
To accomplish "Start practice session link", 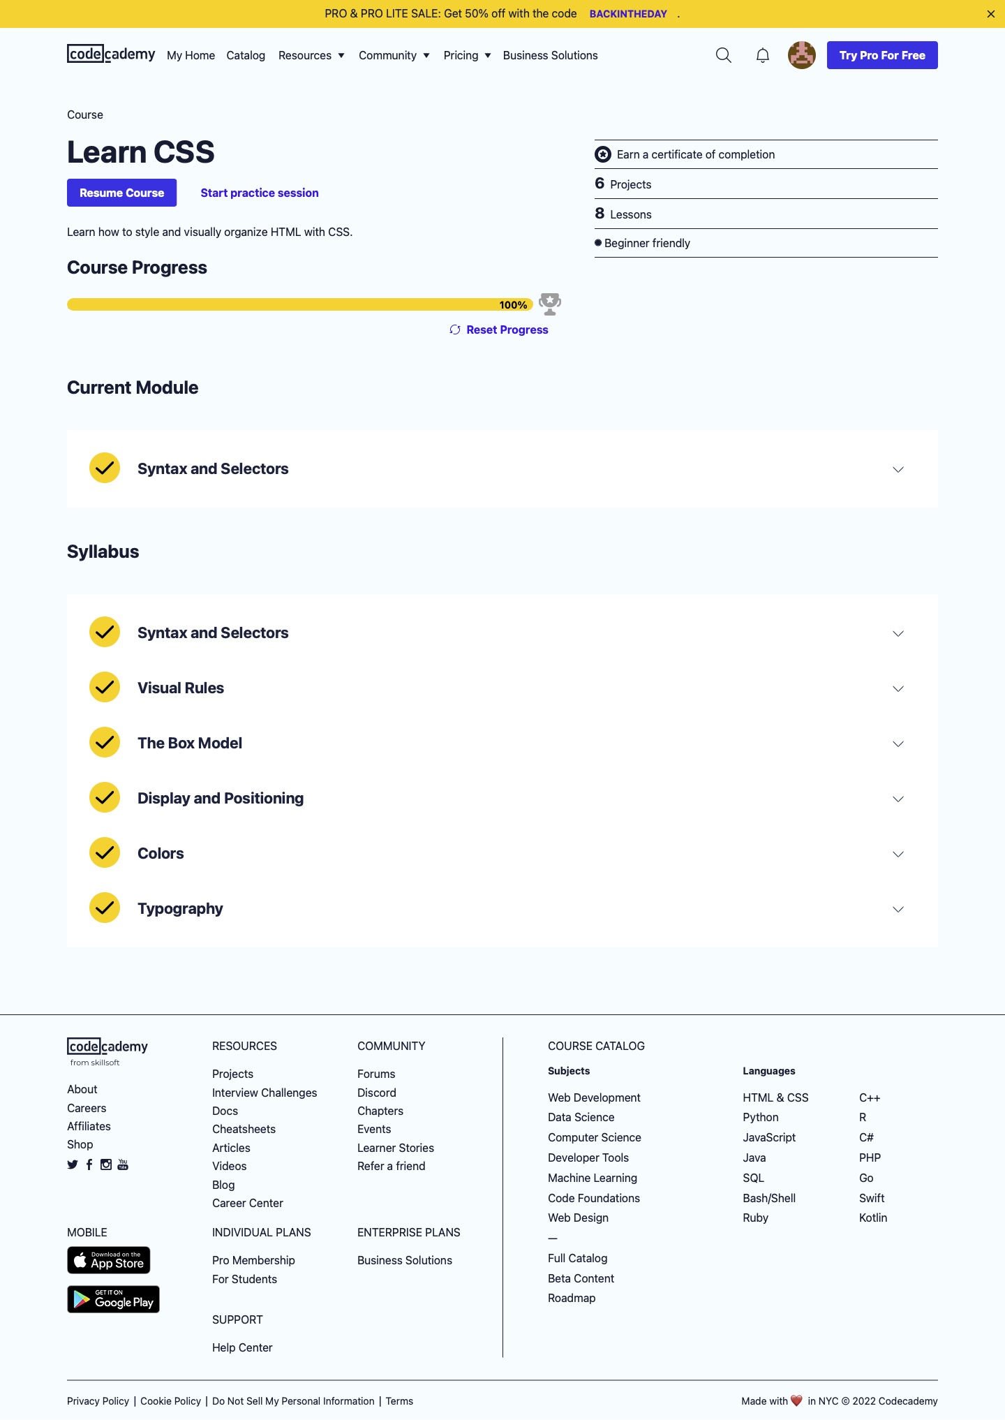I will tap(260, 193).
